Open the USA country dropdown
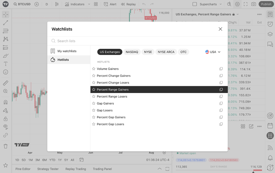 [x=213, y=52]
